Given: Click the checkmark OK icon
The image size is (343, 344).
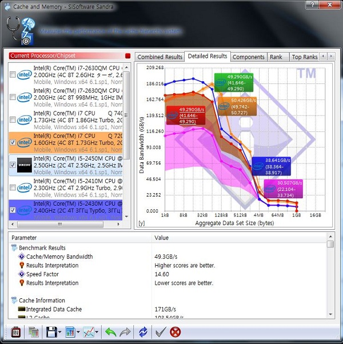Looking at the screenshot, I should (161, 332).
